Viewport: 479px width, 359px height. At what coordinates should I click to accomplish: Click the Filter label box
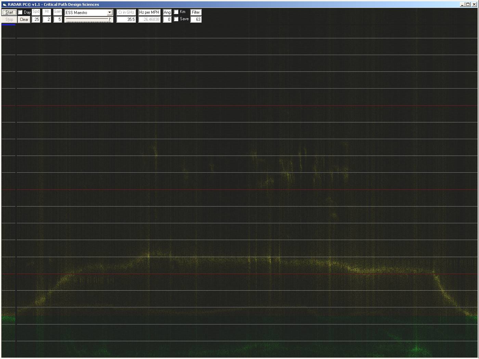pos(196,12)
